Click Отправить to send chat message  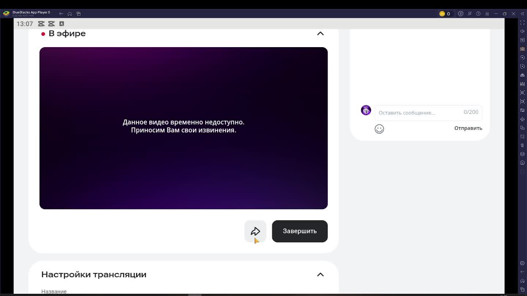tap(468, 128)
